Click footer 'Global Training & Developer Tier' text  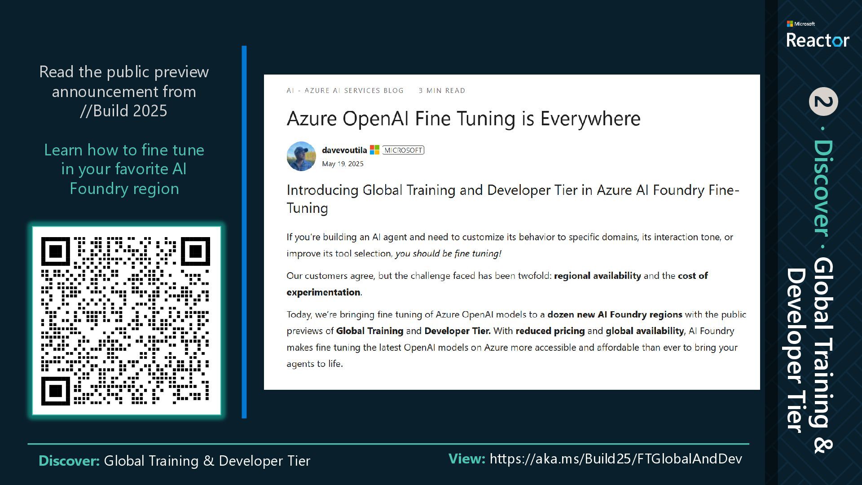click(x=207, y=461)
